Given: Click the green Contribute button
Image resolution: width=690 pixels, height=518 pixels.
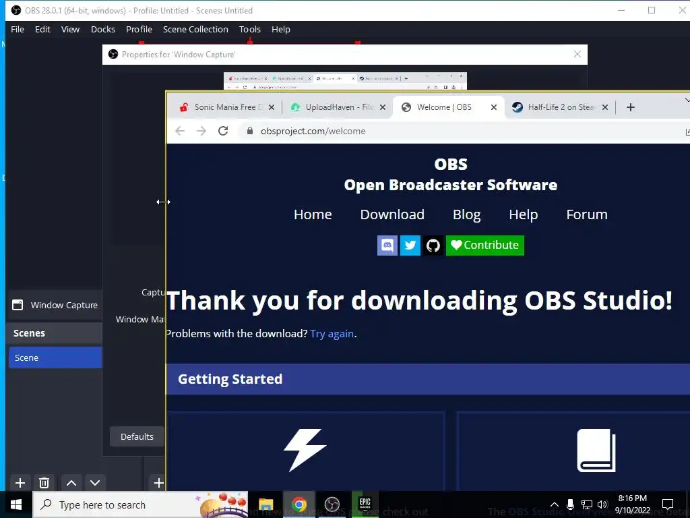Looking at the screenshot, I should tap(485, 245).
